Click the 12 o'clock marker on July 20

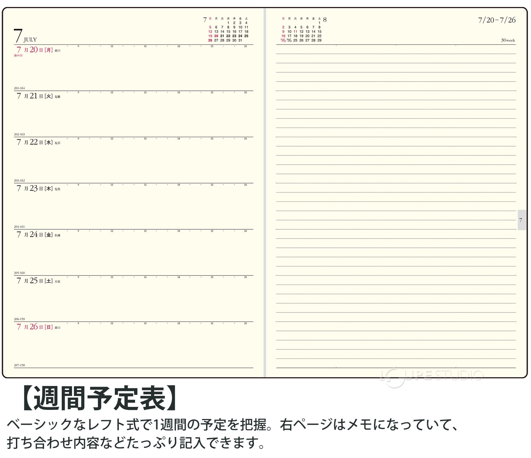coord(112,46)
